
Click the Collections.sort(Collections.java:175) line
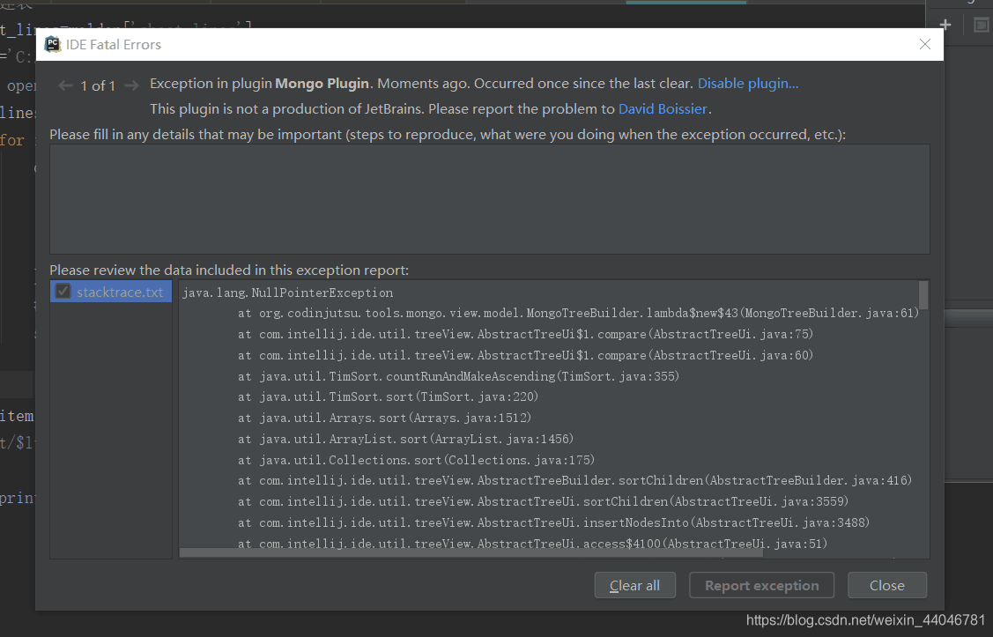click(416, 460)
